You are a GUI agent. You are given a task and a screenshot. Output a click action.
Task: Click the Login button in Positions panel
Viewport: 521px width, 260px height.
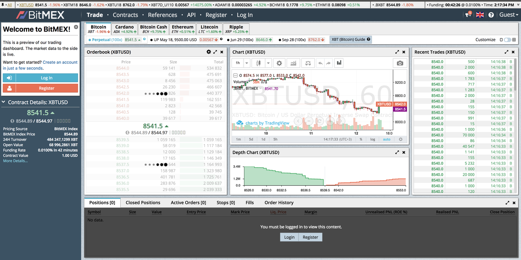(289, 237)
